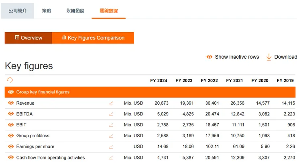This screenshot has height=163, width=297.
Task: Click Cash flow FY 2023 value 5,387
Action: pyautogui.click(x=188, y=157)
